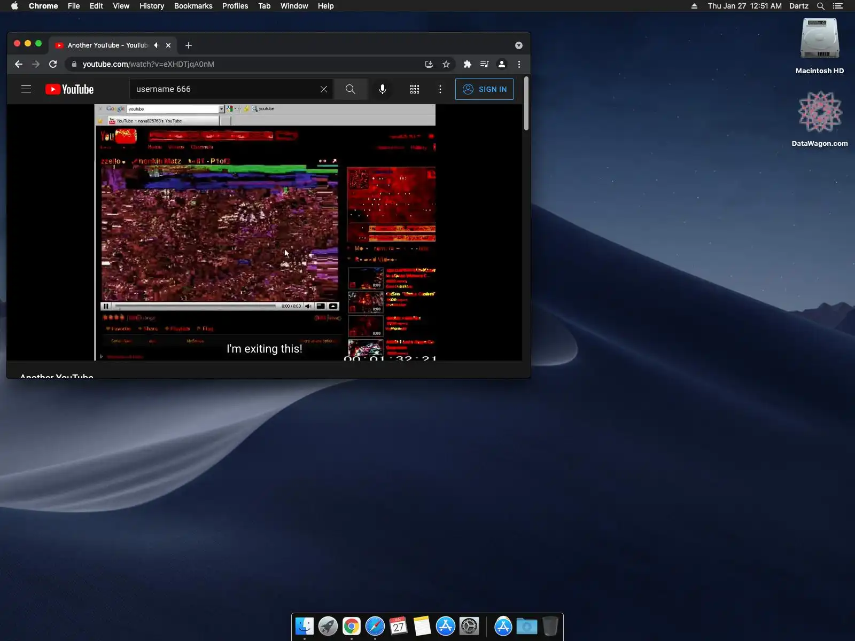Image resolution: width=855 pixels, height=641 pixels.
Task: Open the File menu
Action: click(74, 6)
